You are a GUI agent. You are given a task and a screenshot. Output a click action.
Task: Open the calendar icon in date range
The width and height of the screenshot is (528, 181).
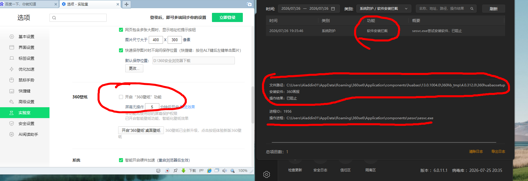[333, 9]
